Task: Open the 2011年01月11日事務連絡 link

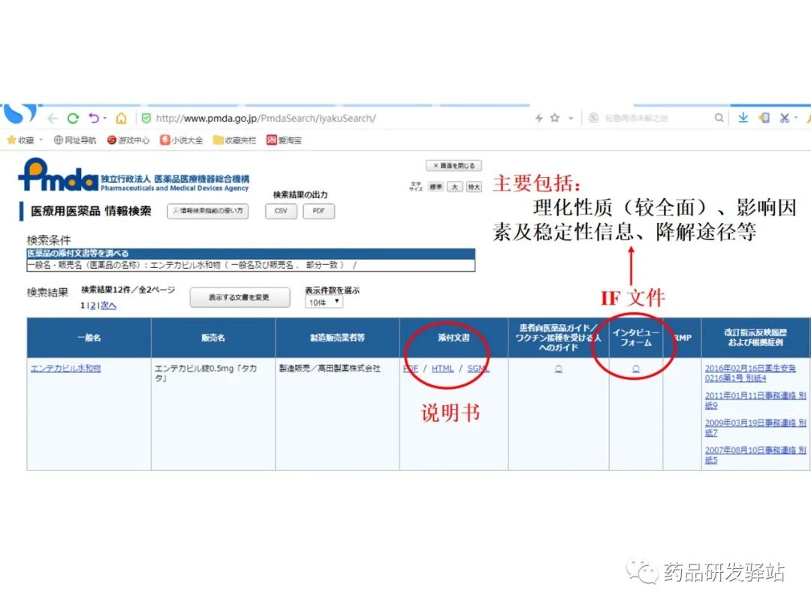Action: pos(755,400)
